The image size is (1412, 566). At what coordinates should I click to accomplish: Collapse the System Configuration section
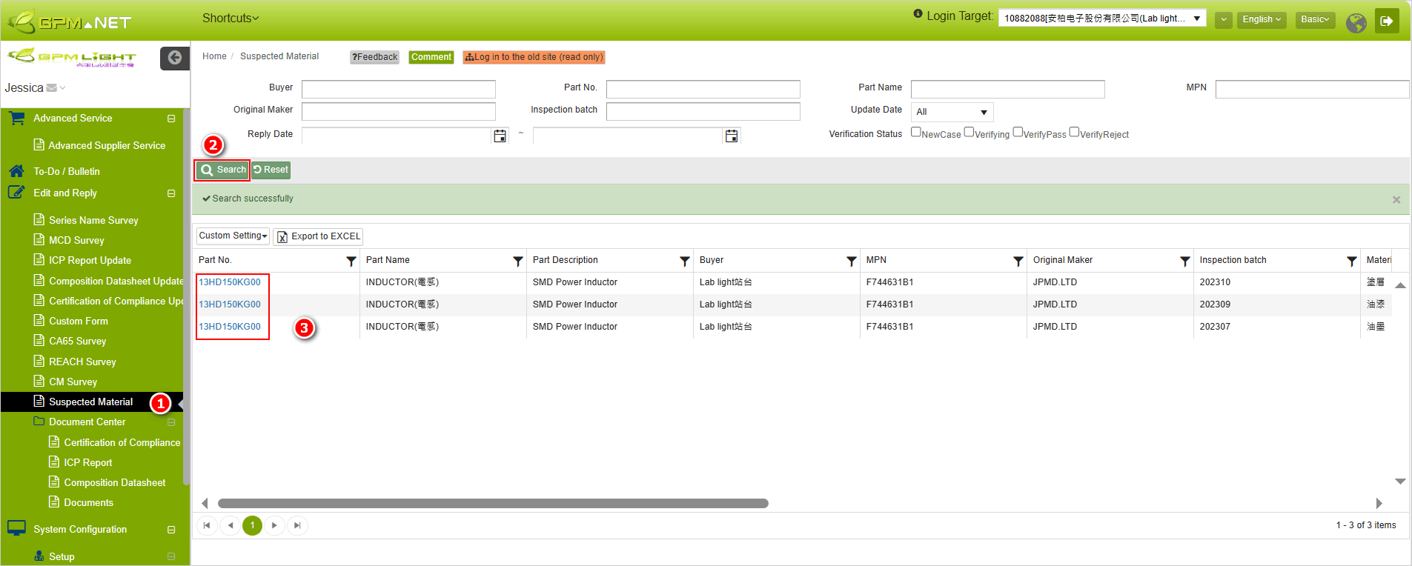[171, 530]
